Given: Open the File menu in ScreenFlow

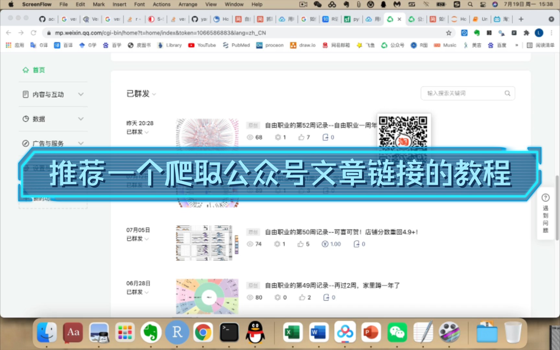Looking at the screenshot, I should tap(64, 4).
